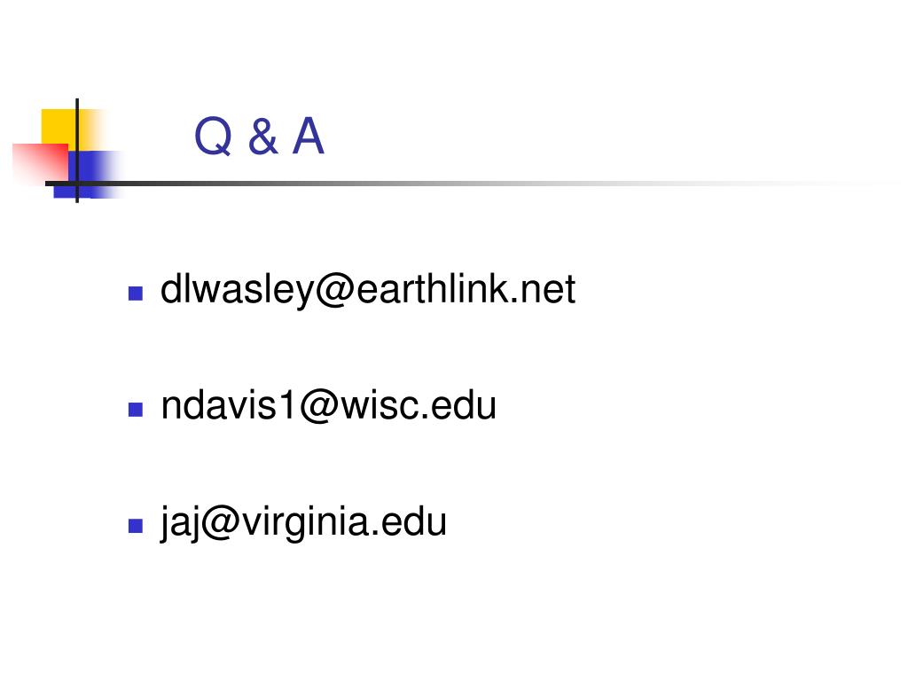Viewport: 908px width, 681px height.
Task: Select the blue bullet beside ndavis1@wisc.edu
Action: [x=136, y=410]
